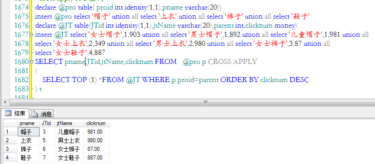The width and height of the screenshot is (375, 164).
Task: Click p.proid=parent in the WHERE clause
Action: tap(195, 80)
